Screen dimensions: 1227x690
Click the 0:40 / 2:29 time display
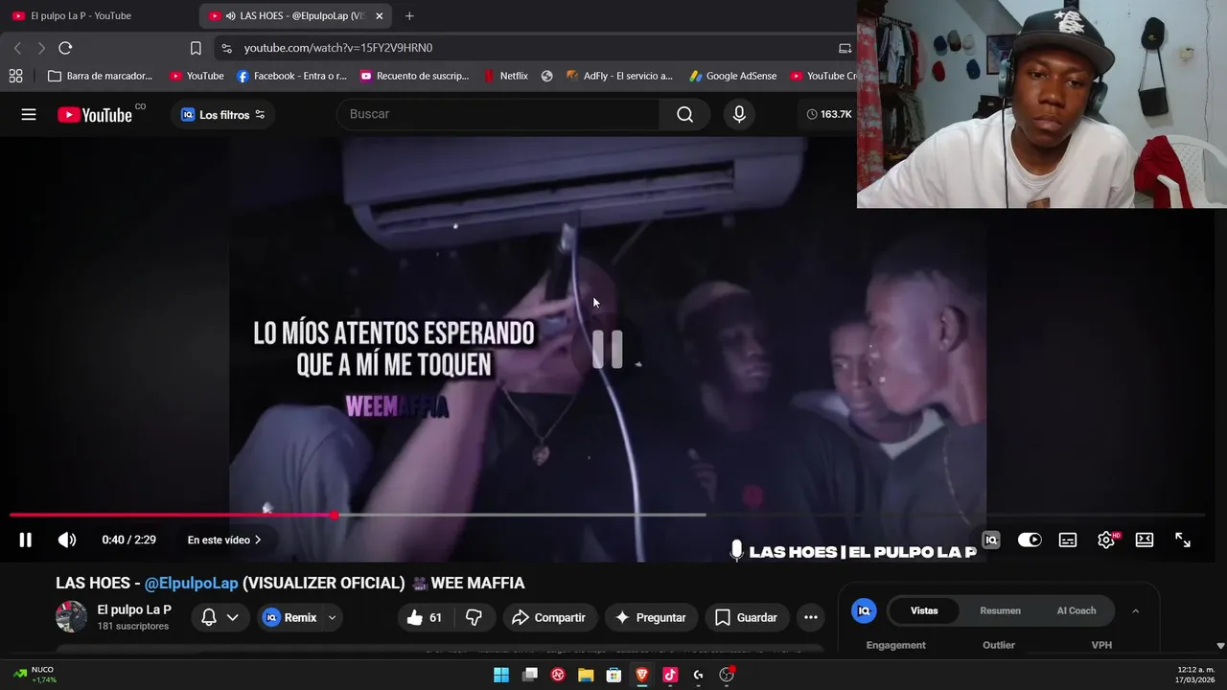[128, 540]
